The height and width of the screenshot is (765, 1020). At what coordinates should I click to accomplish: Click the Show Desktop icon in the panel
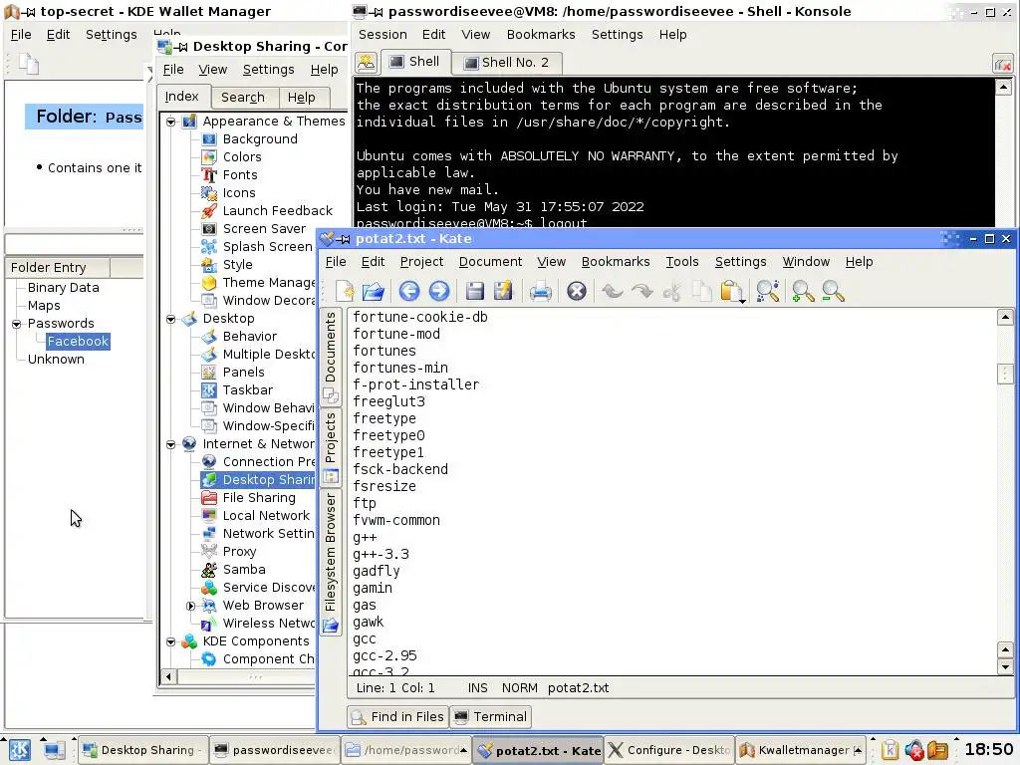click(x=54, y=750)
